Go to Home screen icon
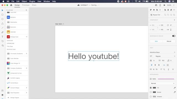Image resolution: width=177 pixels, height=99 pixels. pos(11,5)
